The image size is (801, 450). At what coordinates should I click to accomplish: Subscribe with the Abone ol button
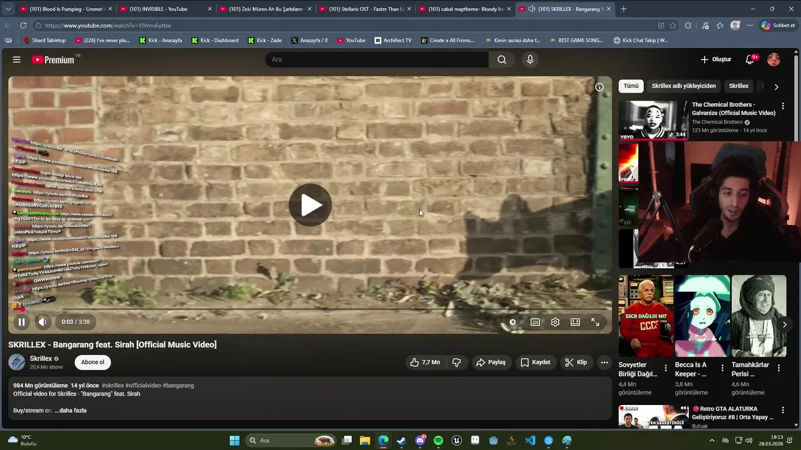(93, 362)
